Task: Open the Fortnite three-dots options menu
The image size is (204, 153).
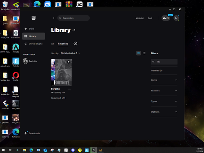Action: 69,89
